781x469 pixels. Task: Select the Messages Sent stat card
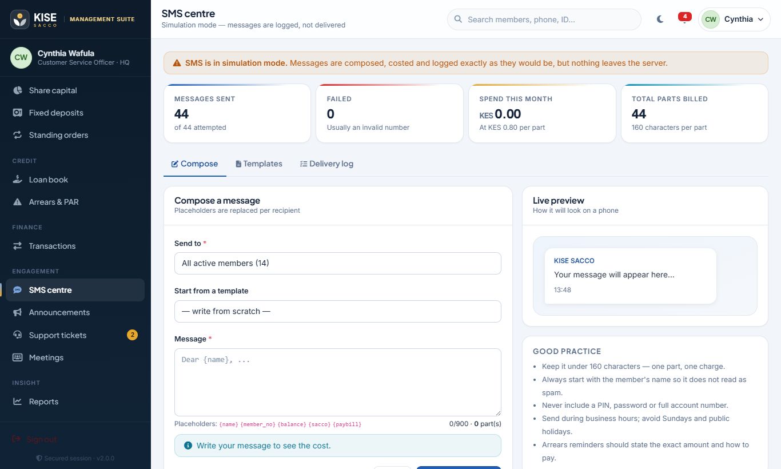(x=237, y=113)
